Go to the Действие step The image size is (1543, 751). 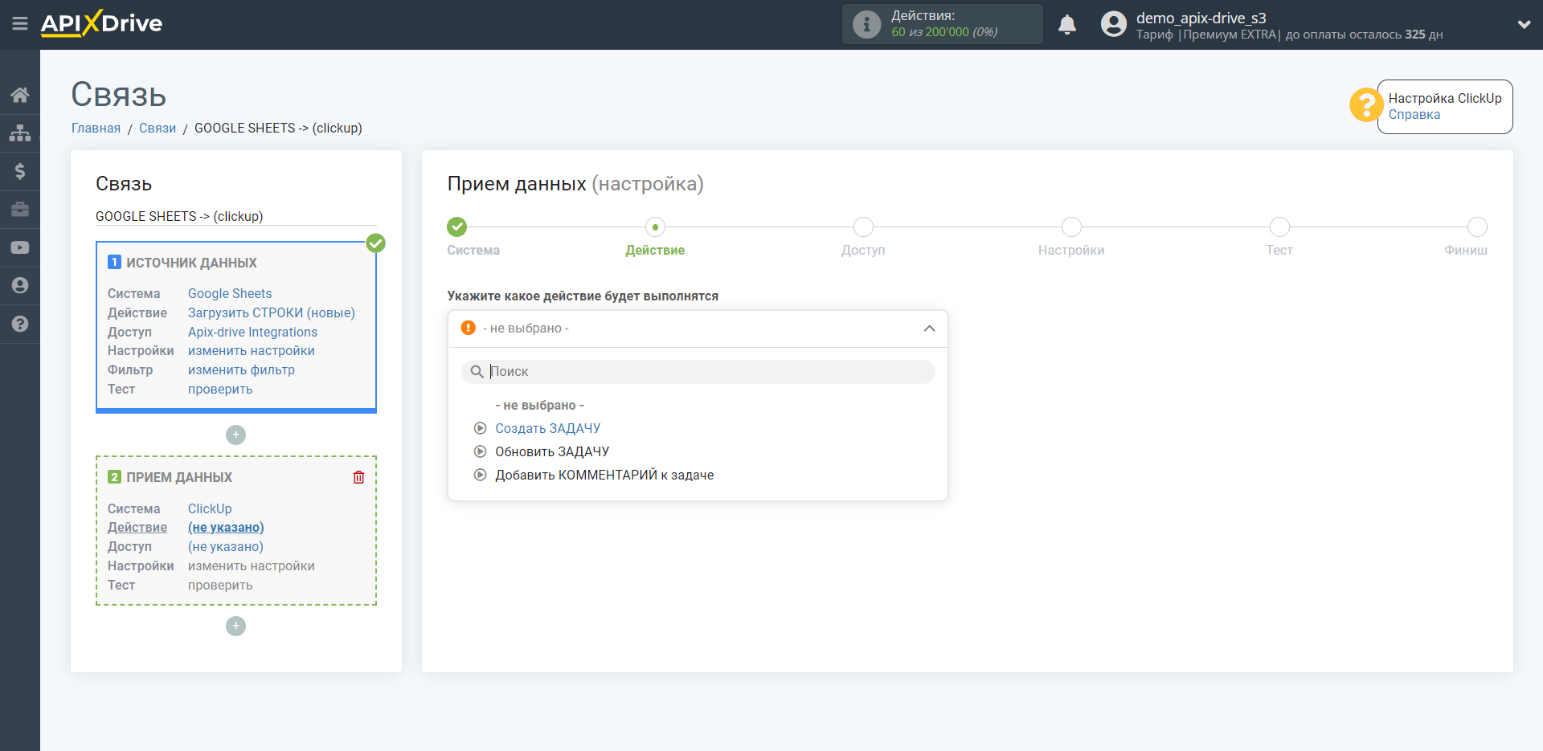pos(655,227)
